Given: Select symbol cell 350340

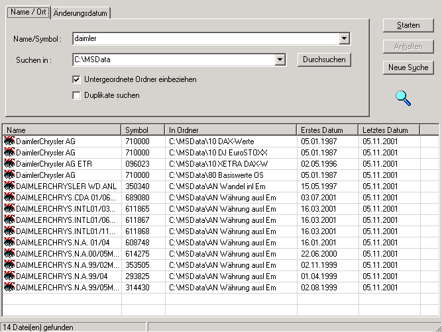Looking at the screenshot, I should [137, 187].
